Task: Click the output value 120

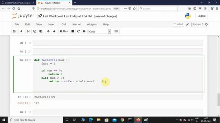Action: 37,103
